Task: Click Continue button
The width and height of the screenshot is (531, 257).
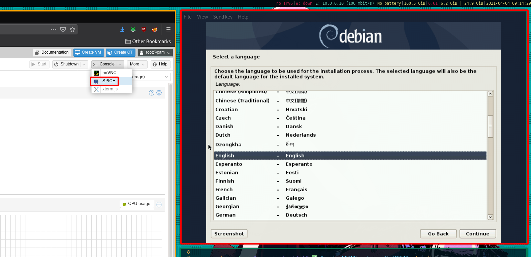Action: (x=478, y=234)
